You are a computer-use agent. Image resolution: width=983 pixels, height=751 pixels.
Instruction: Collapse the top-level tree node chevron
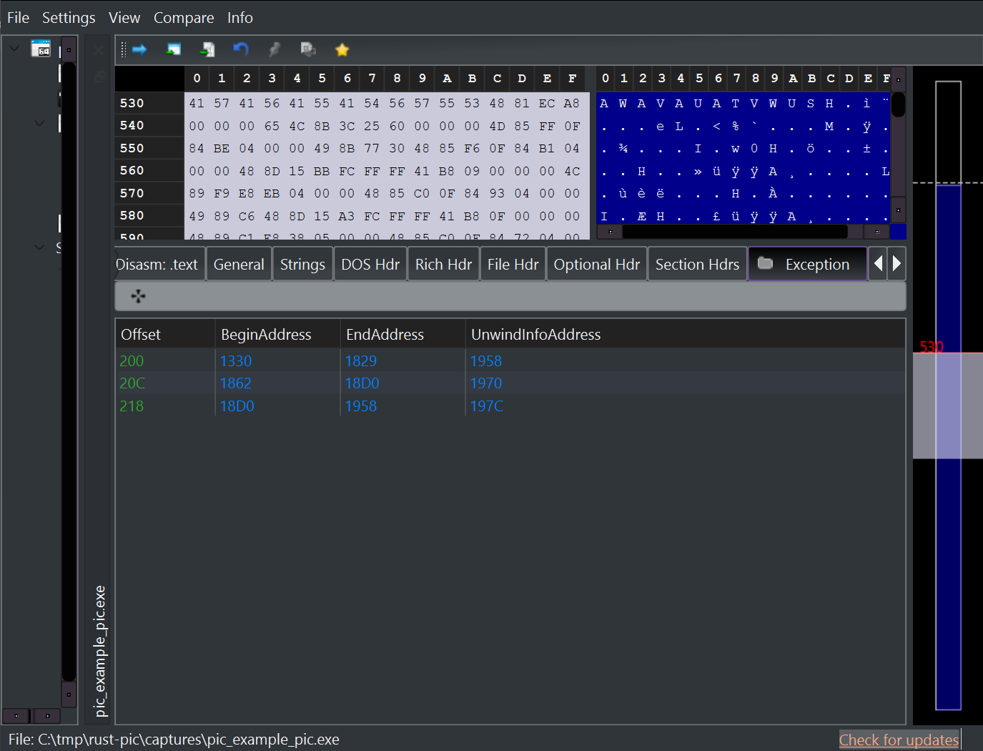[x=14, y=49]
